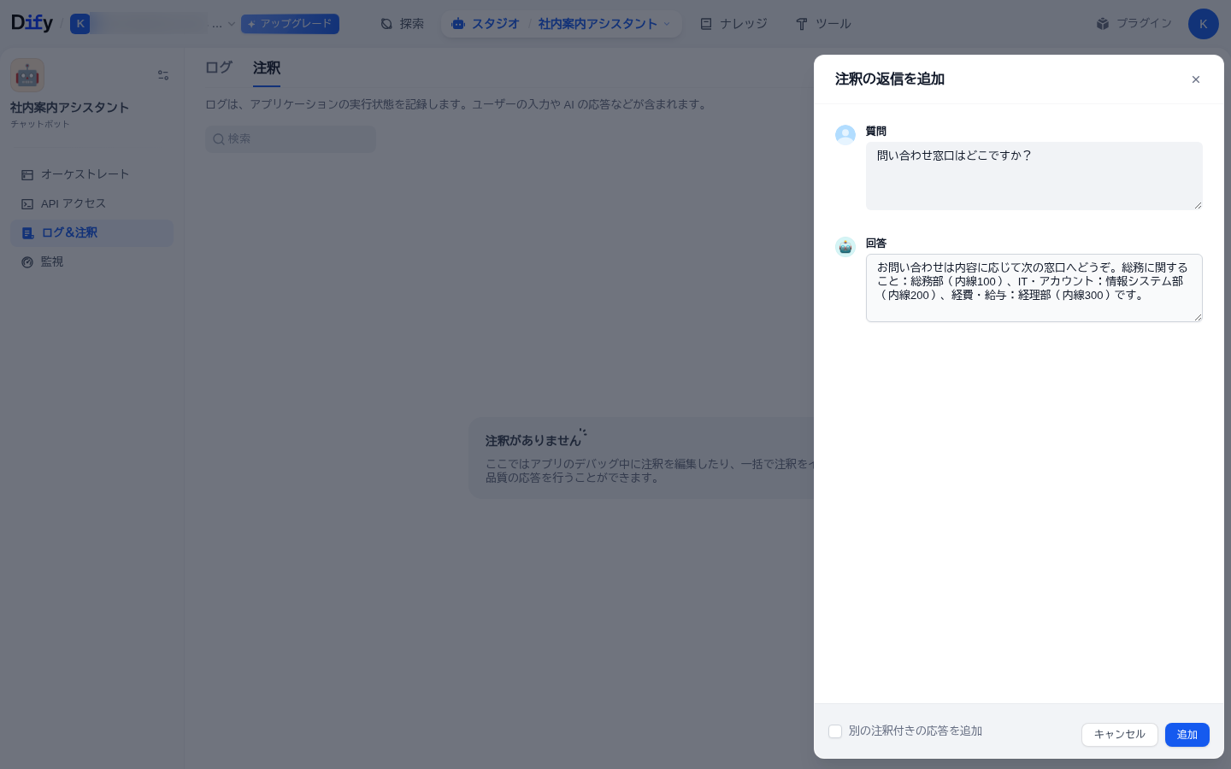Focus the 質問 text area
The image size is (1231, 769).
click(x=1034, y=176)
